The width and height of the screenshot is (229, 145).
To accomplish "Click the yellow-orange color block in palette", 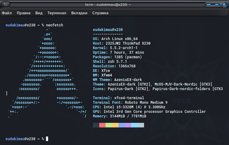I will click(x=115, y=125).
